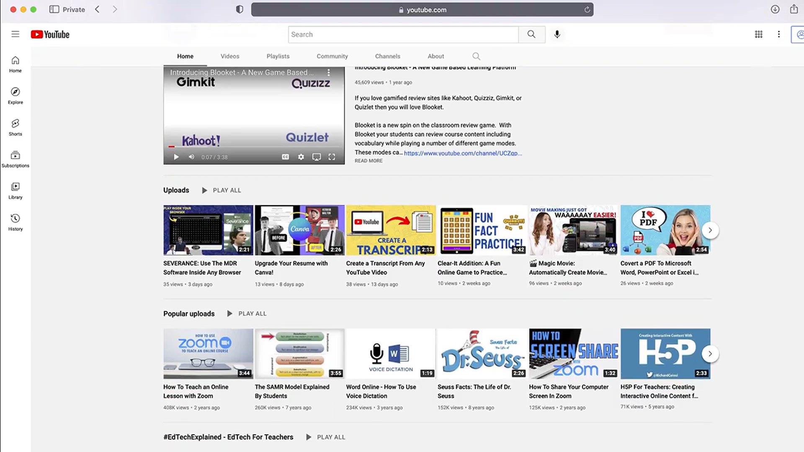The width and height of the screenshot is (804, 452).
Task: Start voice search with microphone icon
Action: pos(557,34)
